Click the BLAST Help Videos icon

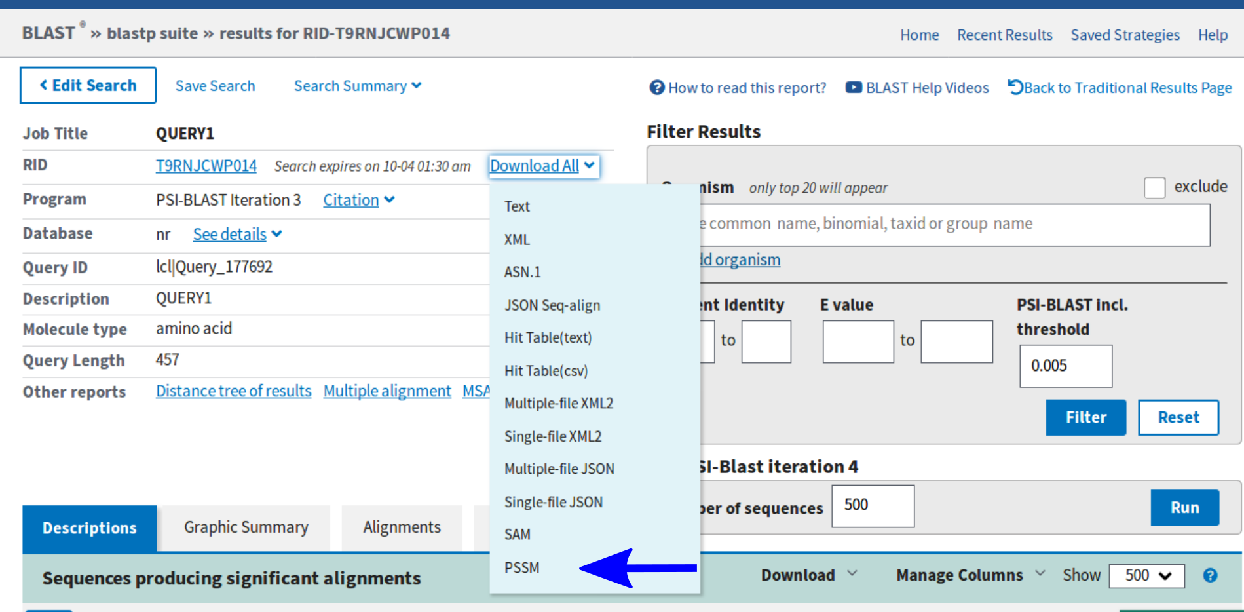(x=853, y=87)
